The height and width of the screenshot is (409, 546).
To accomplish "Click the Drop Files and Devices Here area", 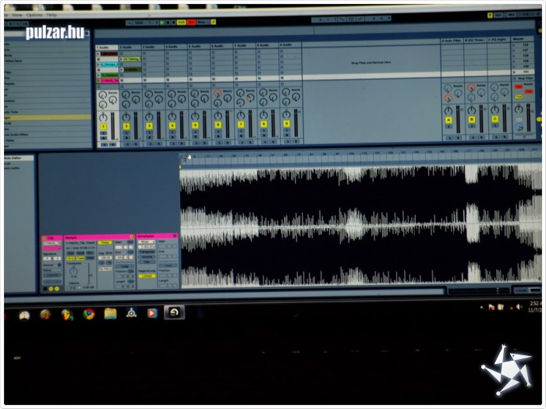I will [x=370, y=62].
